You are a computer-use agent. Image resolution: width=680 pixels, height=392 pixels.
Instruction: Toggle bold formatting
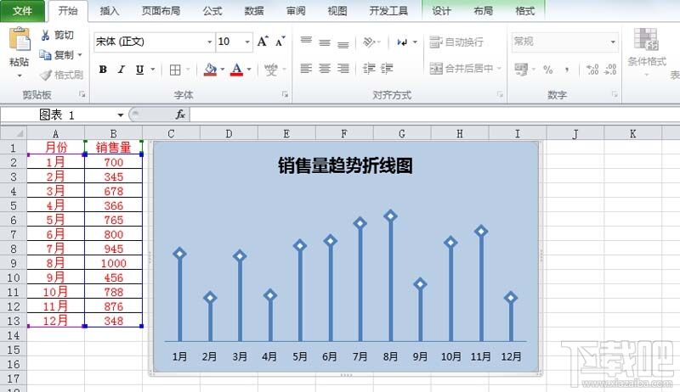click(103, 70)
